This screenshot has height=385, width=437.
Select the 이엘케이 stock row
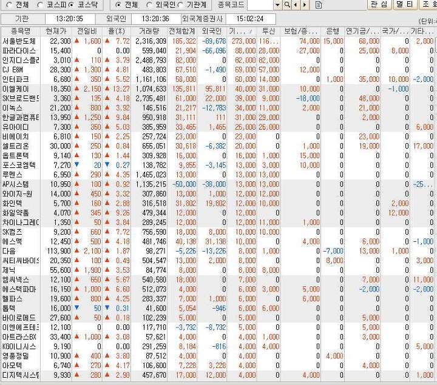pyautogui.click(x=218, y=89)
